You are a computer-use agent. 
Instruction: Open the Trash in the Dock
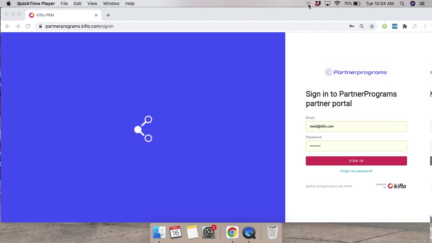point(272,232)
